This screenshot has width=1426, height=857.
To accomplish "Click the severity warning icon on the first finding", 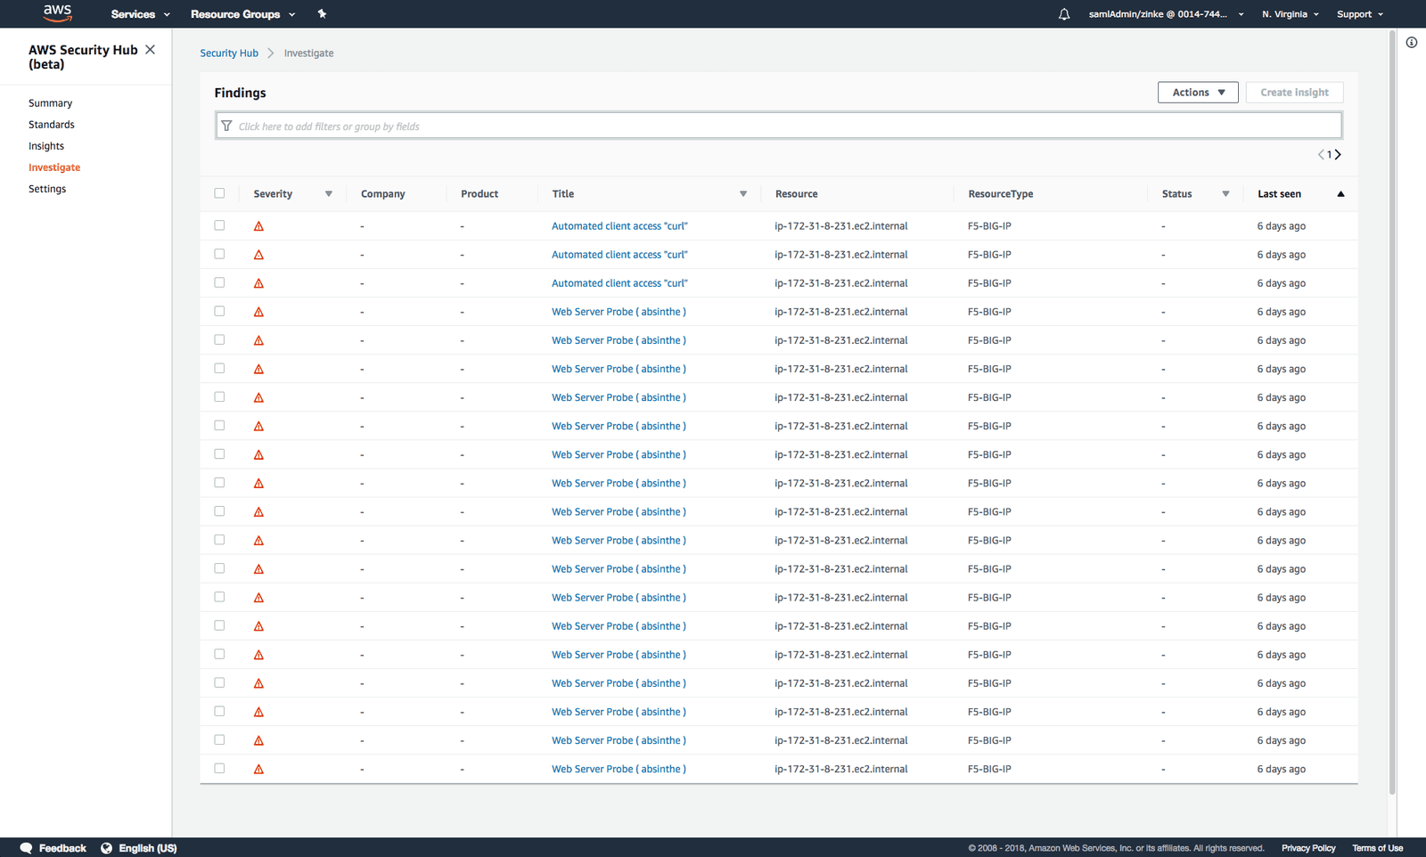I will pos(258,225).
